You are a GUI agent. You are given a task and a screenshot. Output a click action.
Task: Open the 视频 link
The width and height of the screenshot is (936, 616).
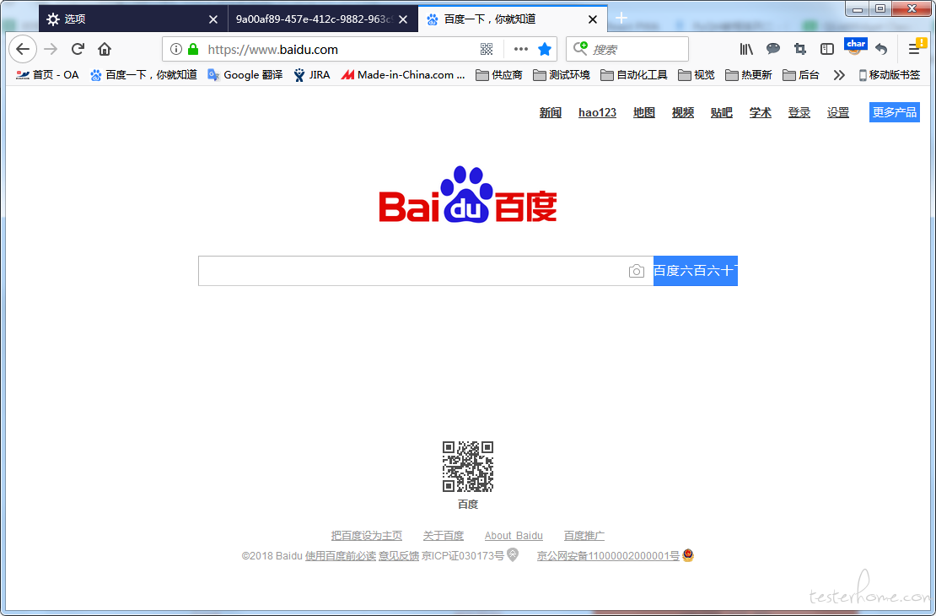click(683, 112)
